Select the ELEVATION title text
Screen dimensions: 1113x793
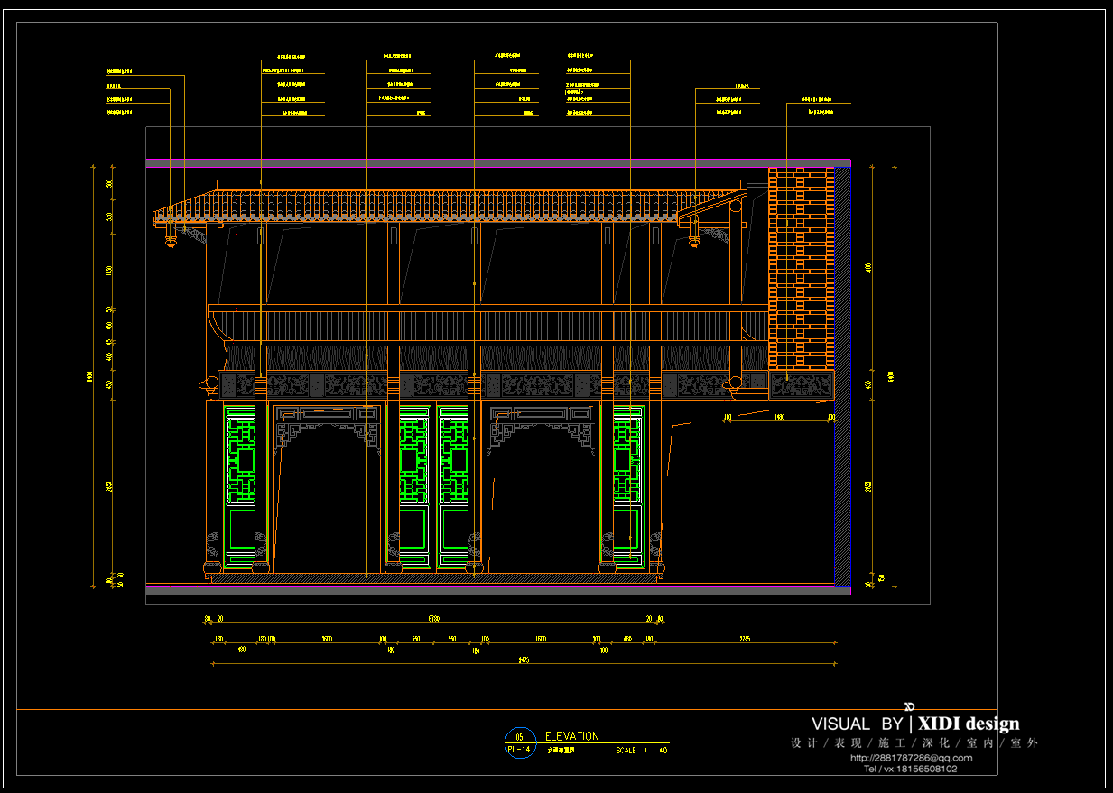click(x=571, y=736)
